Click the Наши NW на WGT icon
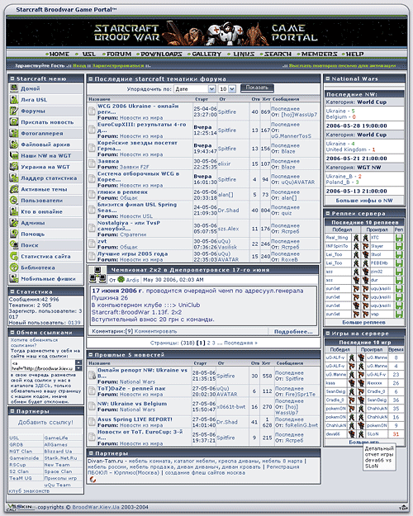413x516 pixels. click(14, 155)
